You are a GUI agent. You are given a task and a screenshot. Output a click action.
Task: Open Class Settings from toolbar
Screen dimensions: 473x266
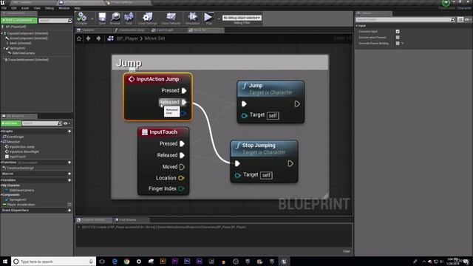(148, 18)
